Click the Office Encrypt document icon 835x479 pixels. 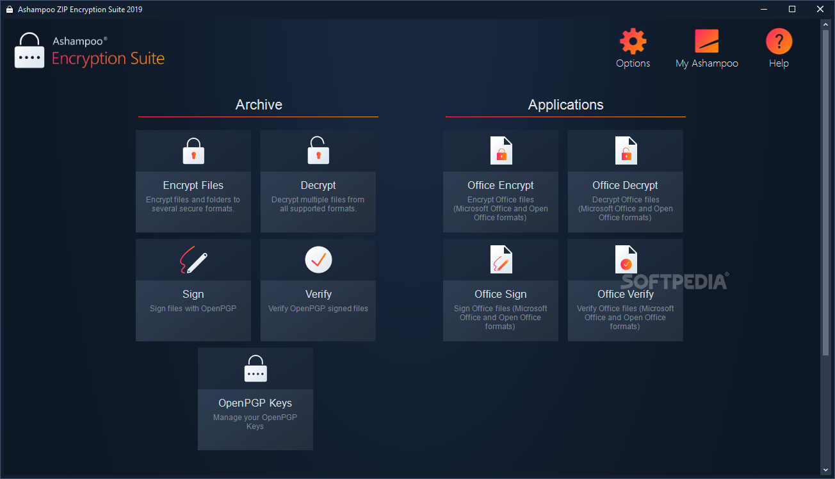501,150
